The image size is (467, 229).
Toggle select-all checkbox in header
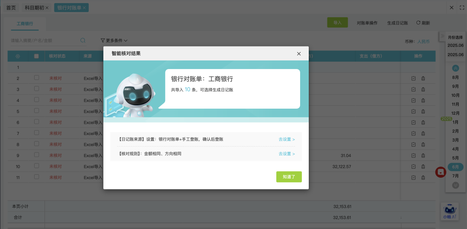[36, 56]
